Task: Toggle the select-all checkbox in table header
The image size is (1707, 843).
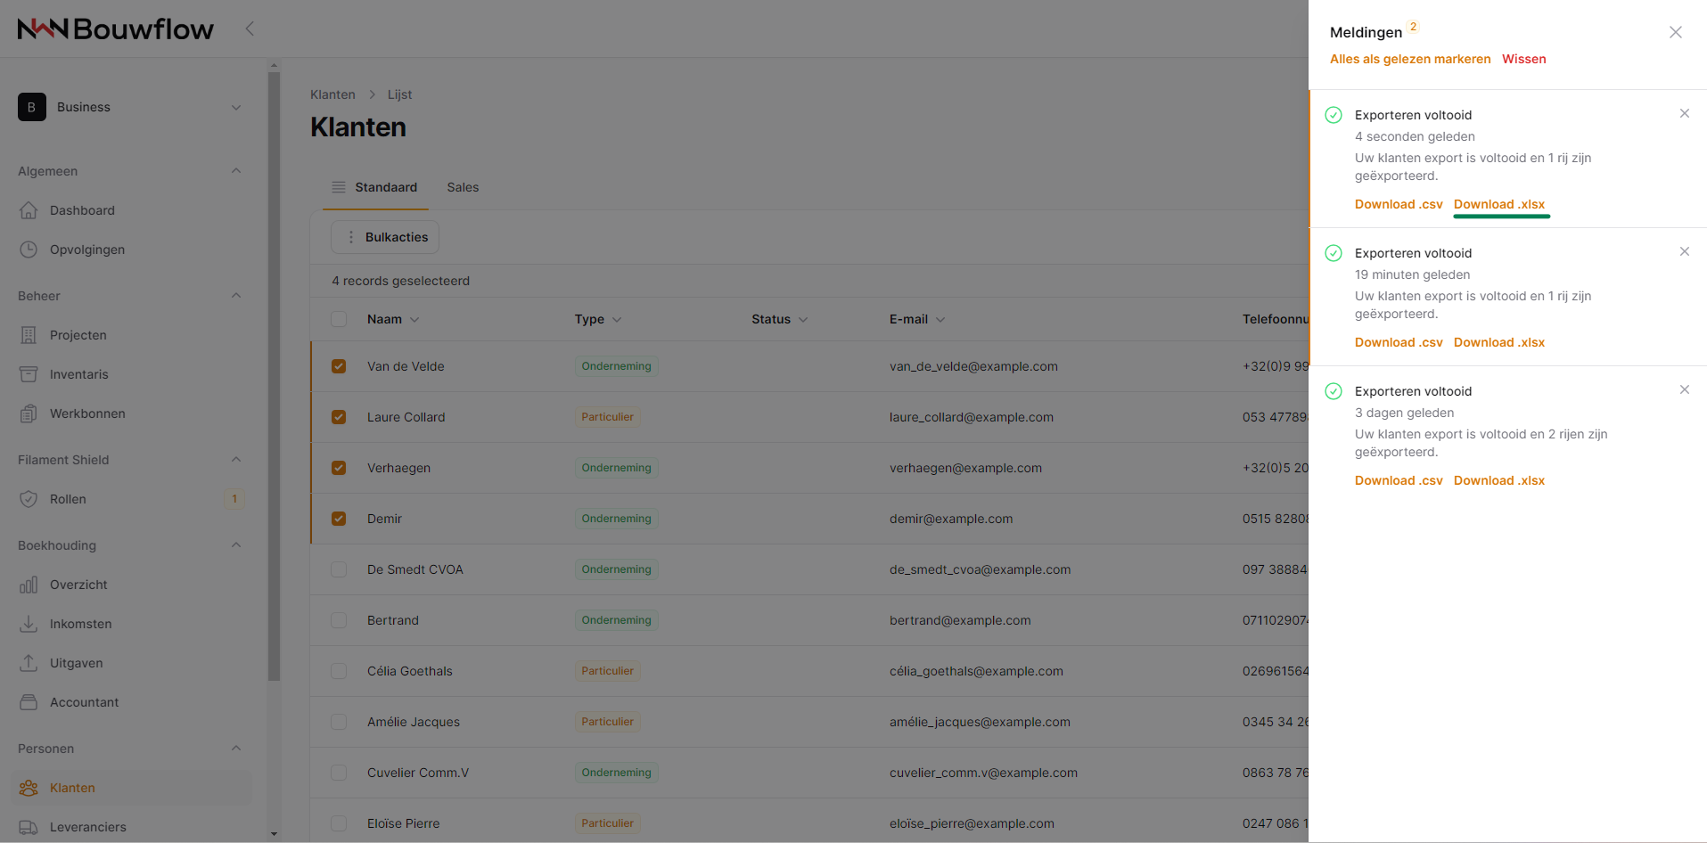Action: click(x=339, y=319)
